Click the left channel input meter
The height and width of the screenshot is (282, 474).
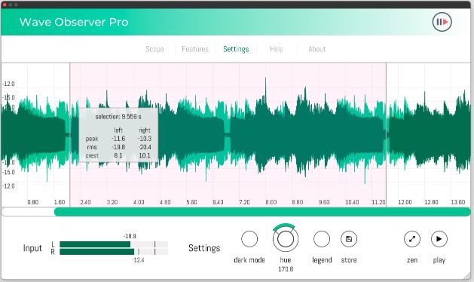click(114, 244)
